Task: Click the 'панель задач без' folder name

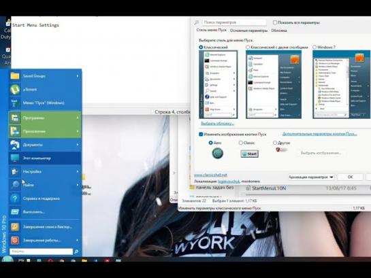Action: click(214, 188)
